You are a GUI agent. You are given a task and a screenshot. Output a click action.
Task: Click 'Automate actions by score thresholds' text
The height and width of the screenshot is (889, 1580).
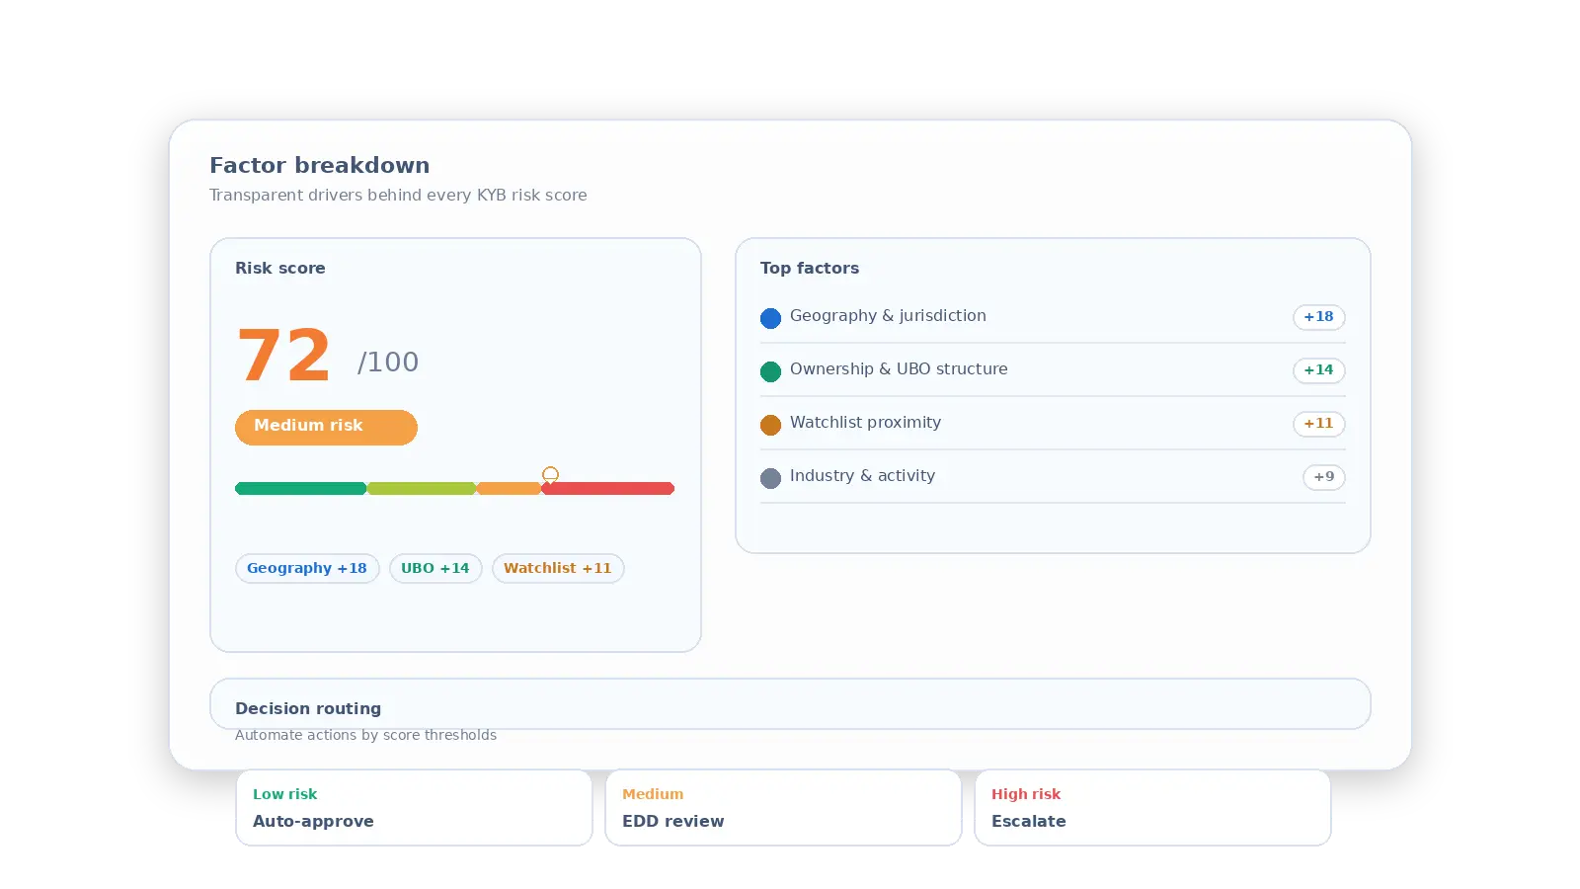tap(365, 735)
